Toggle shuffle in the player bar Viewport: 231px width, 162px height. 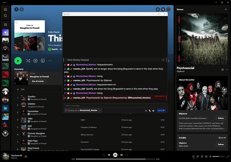(103, 155)
